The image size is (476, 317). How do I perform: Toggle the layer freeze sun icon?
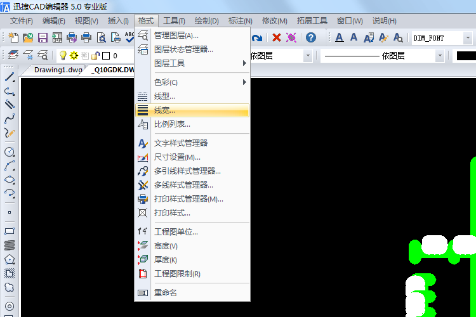[x=74, y=56]
